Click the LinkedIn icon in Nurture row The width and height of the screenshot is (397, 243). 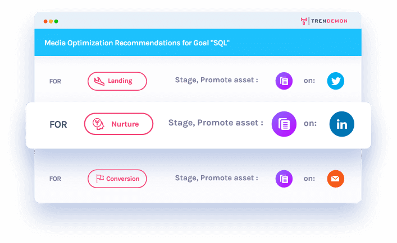(x=341, y=124)
